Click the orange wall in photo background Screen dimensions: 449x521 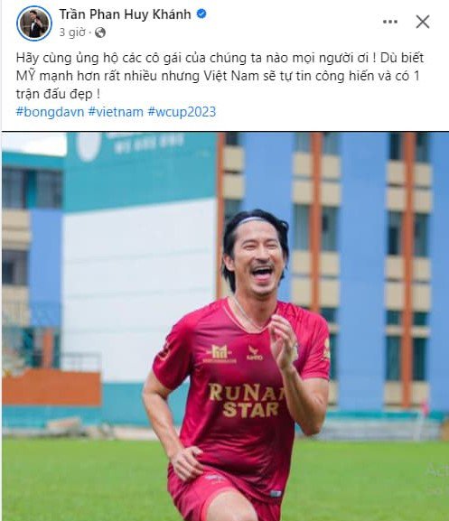click(x=51, y=387)
